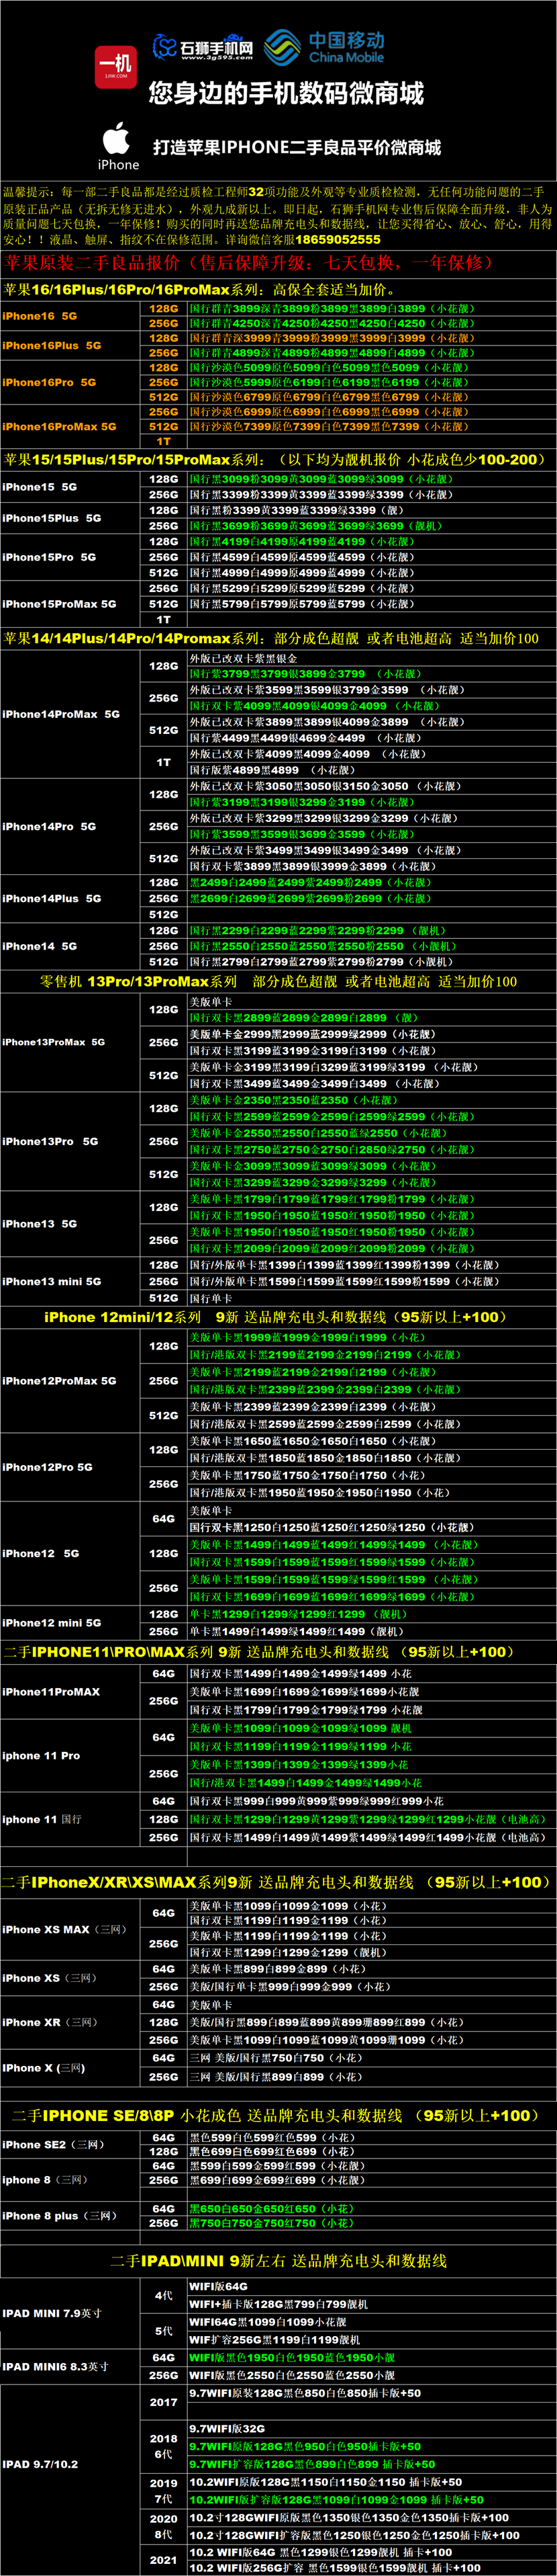Click the iPhone14ProMax 5G model label

point(61,714)
